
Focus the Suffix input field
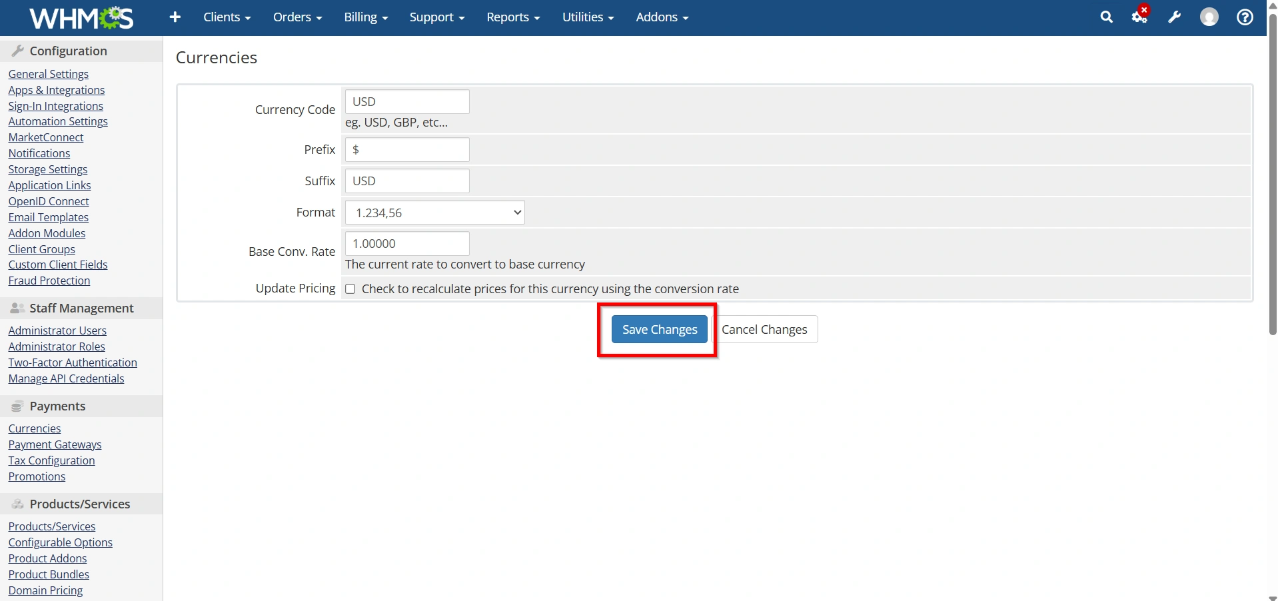tap(407, 181)
